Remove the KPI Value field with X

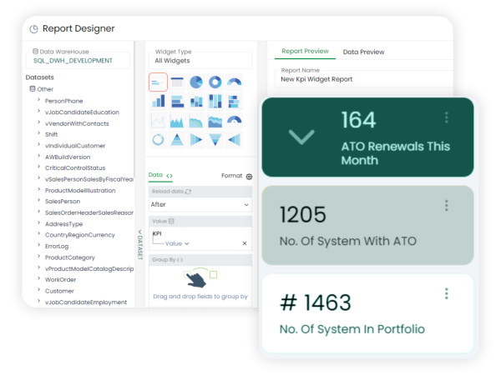tap(245, 243)
